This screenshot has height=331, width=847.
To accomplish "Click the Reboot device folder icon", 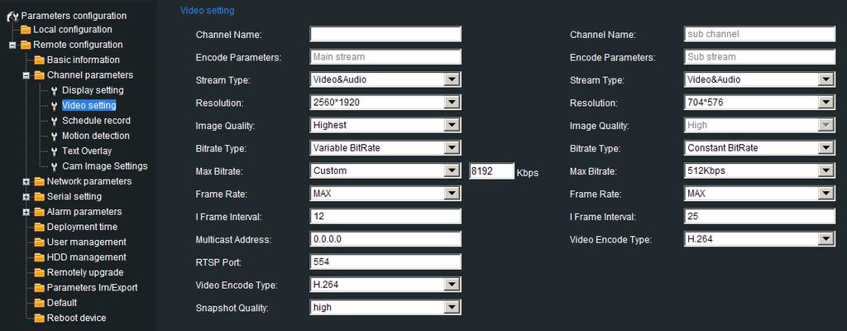I will (x=39, y=318).
